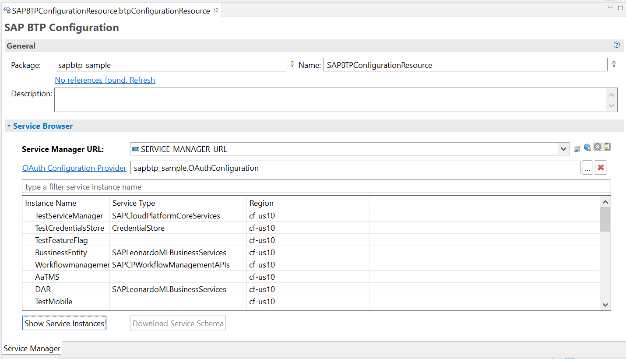Focus the filter service instance name field
This screenshot has width=626, height=359.
[x=315, y=187]
